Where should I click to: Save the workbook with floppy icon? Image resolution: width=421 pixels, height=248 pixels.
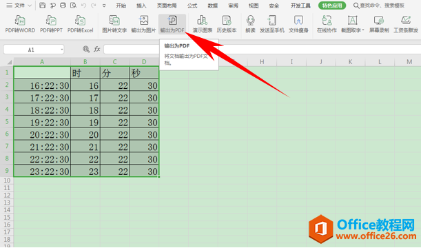pyautogui.click(x=42, y=6)
